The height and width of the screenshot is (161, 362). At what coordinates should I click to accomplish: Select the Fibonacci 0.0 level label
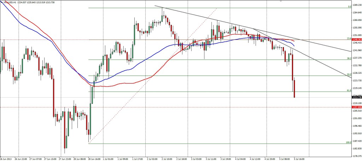point(349,6)
